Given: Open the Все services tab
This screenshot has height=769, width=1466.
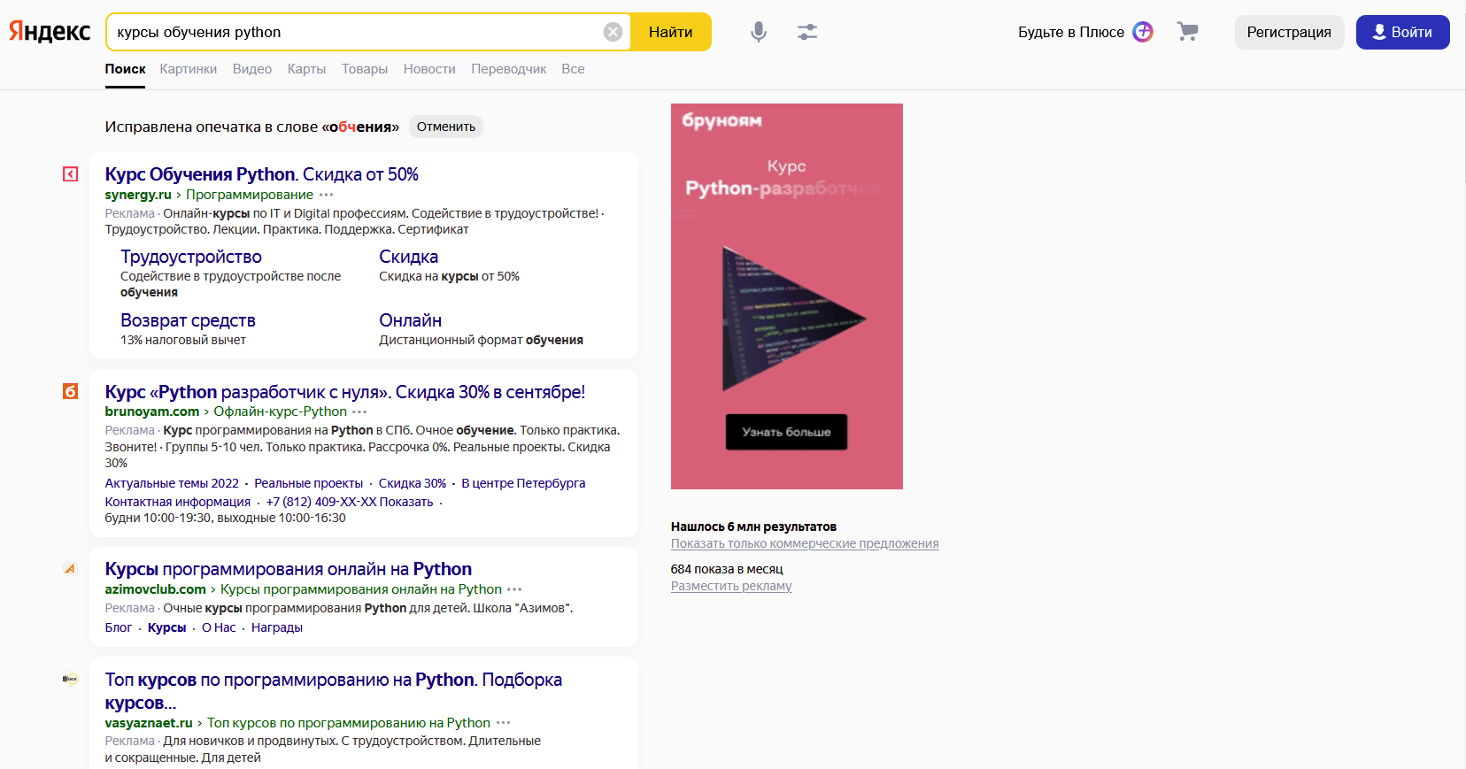Looking at the screenshot, I should pos(573,69).
